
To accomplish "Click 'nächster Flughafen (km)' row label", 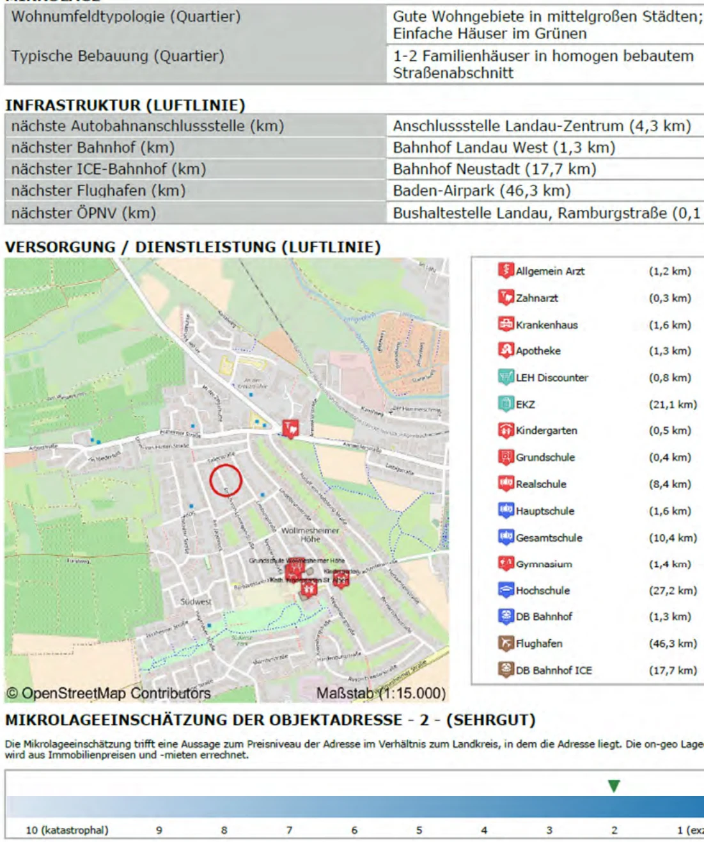I will click(x=98, y=191).
